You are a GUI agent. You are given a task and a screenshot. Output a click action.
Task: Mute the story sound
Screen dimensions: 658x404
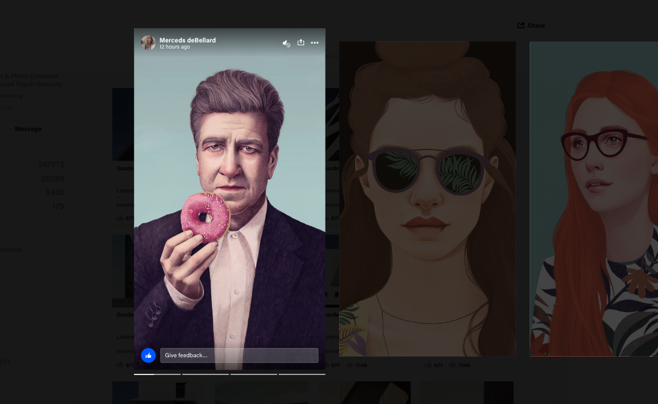(x=286, y=43)
